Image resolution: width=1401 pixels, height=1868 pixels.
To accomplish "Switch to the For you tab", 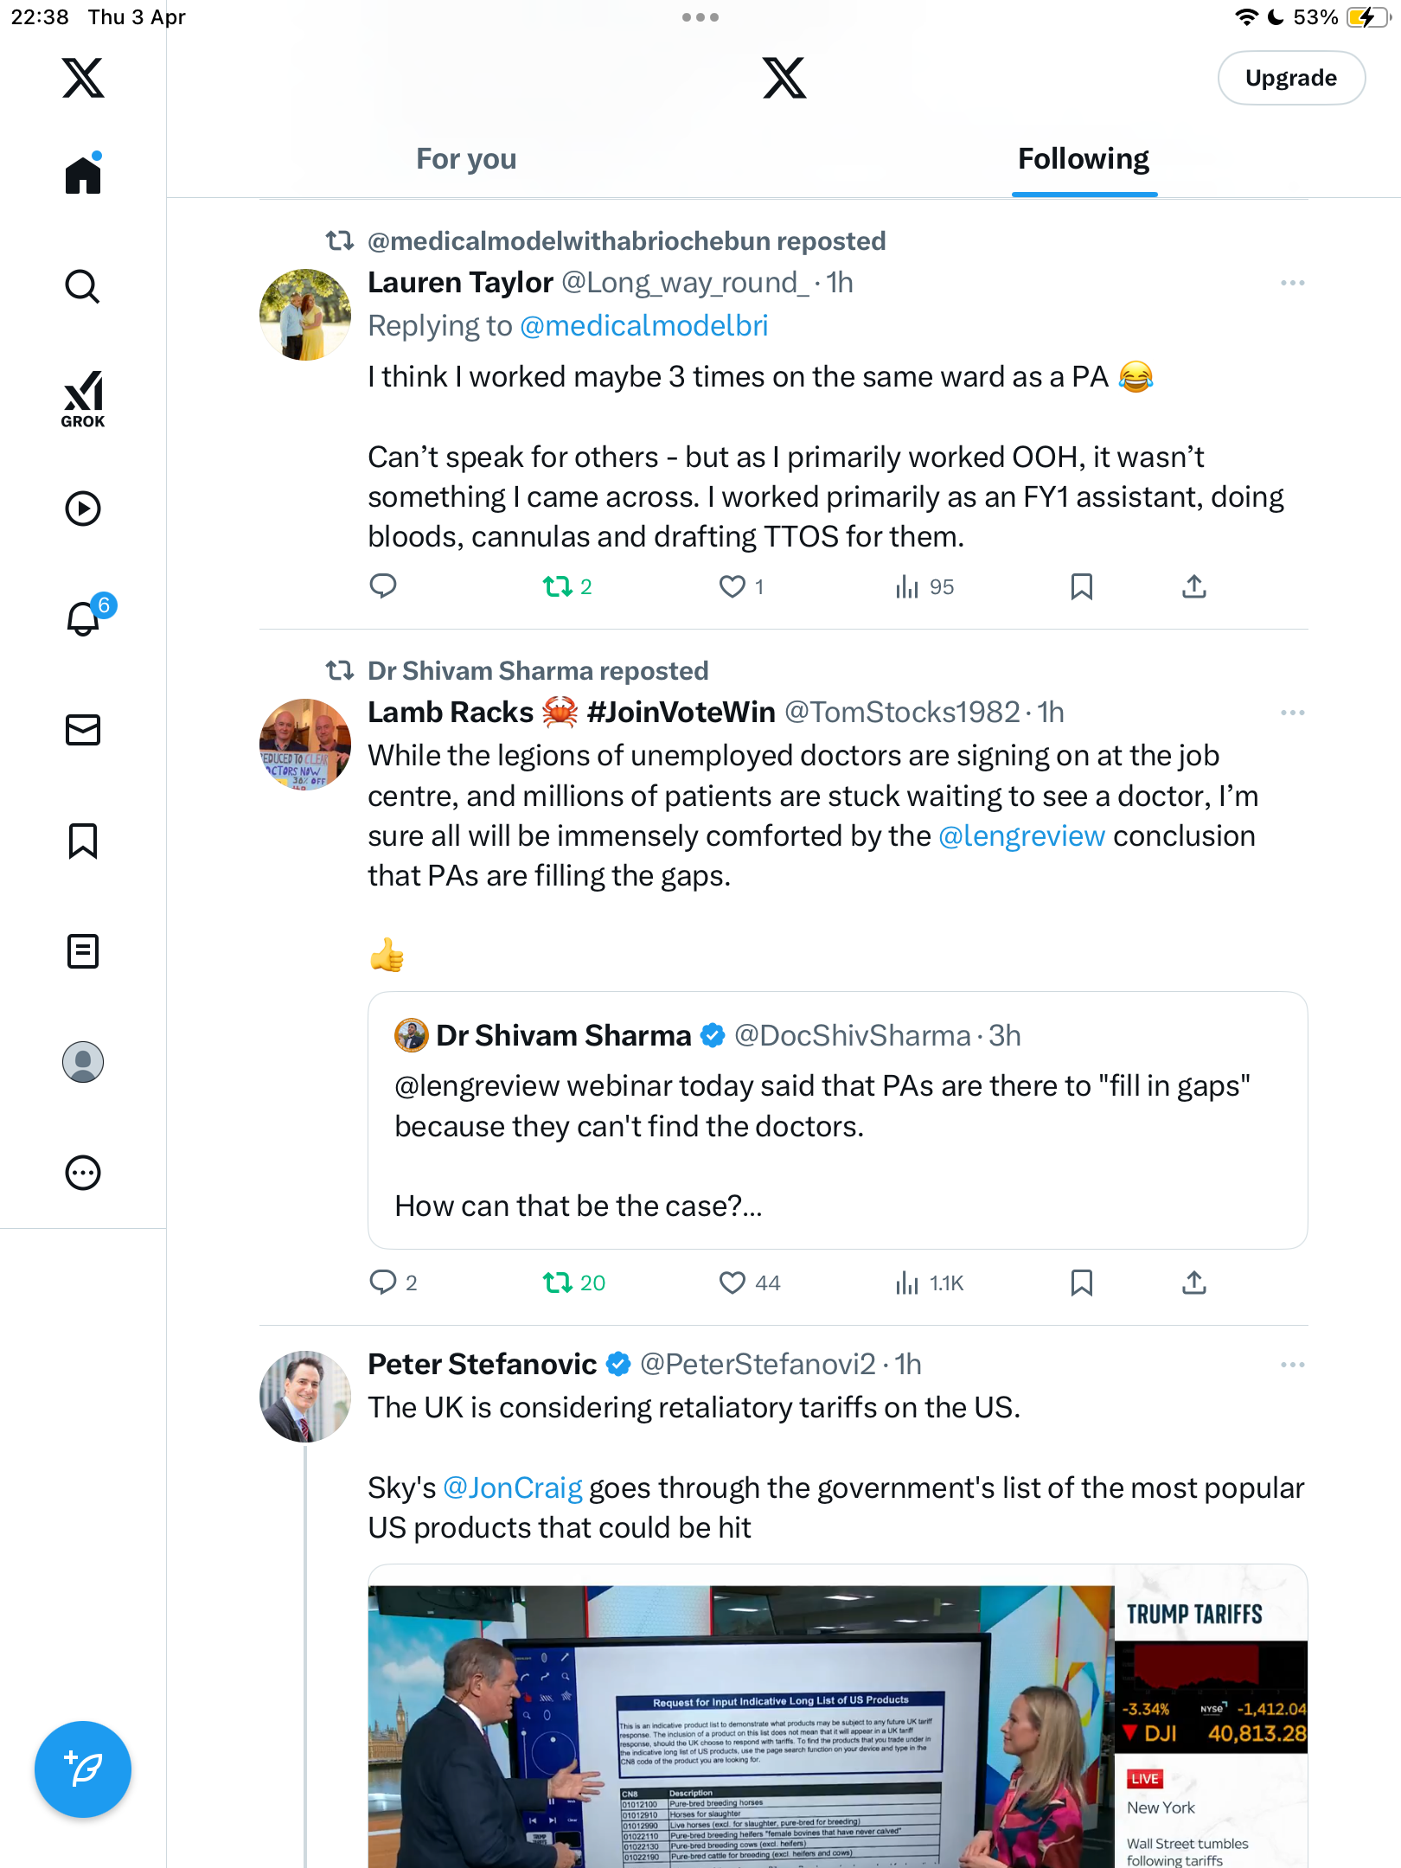I will pos(466,159).
